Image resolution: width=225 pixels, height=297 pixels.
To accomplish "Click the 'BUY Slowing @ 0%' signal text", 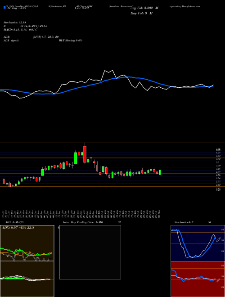I will 71,40.
